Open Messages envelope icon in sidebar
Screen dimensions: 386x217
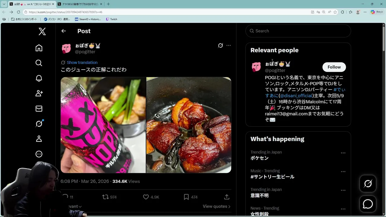point(39,108)
